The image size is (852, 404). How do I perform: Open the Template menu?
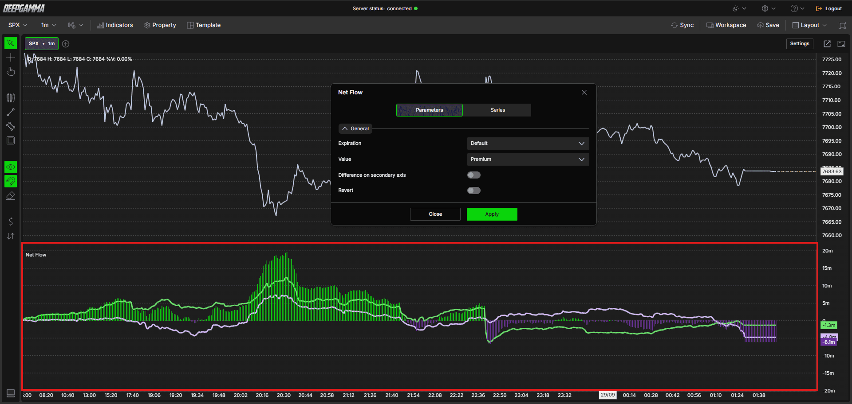[204, 25]
